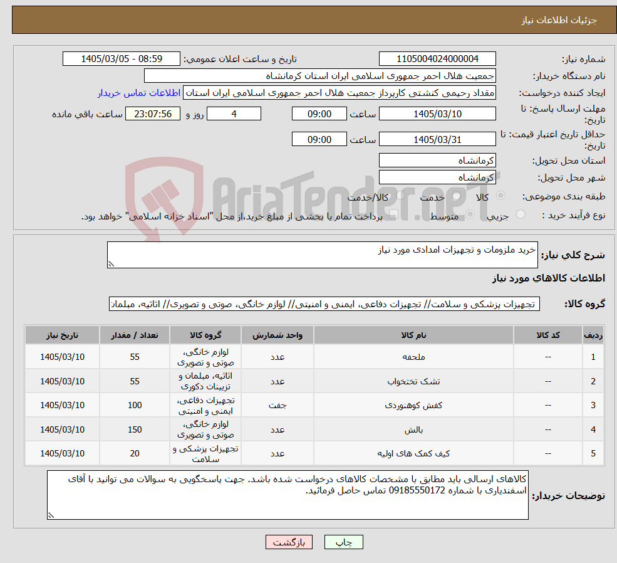Screen dimensions: 617x563
Task: Click the response deadline date 1405/03/10 field
Action: tap(437, 114)
